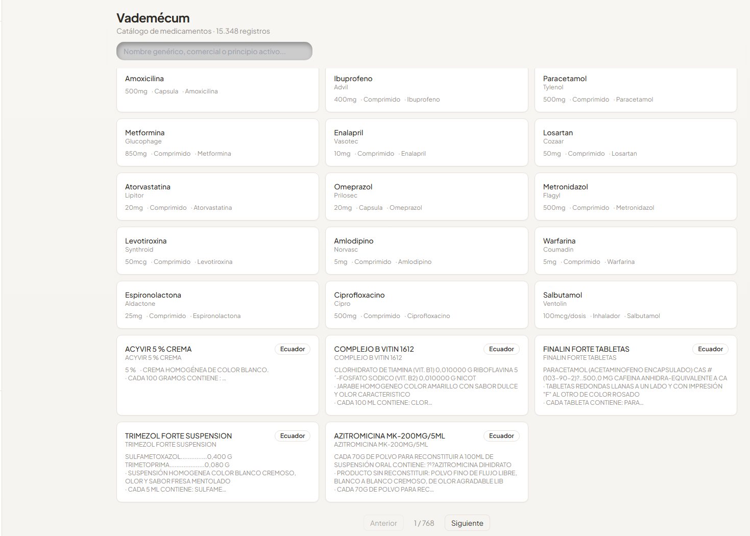Select the Metronidazol Flagyl card
Image resolution: width=750 pixels, height=536 pixels.
(x=636, y=197)
